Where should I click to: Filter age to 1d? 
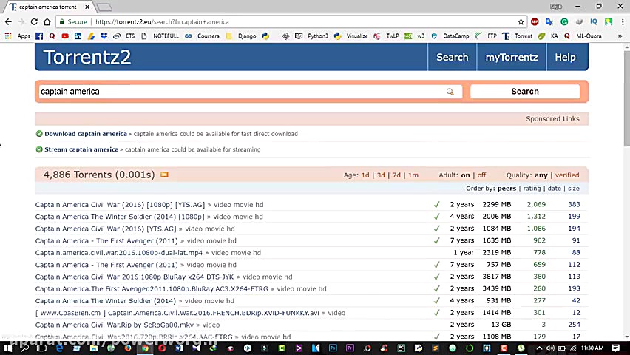pos(365,175)
